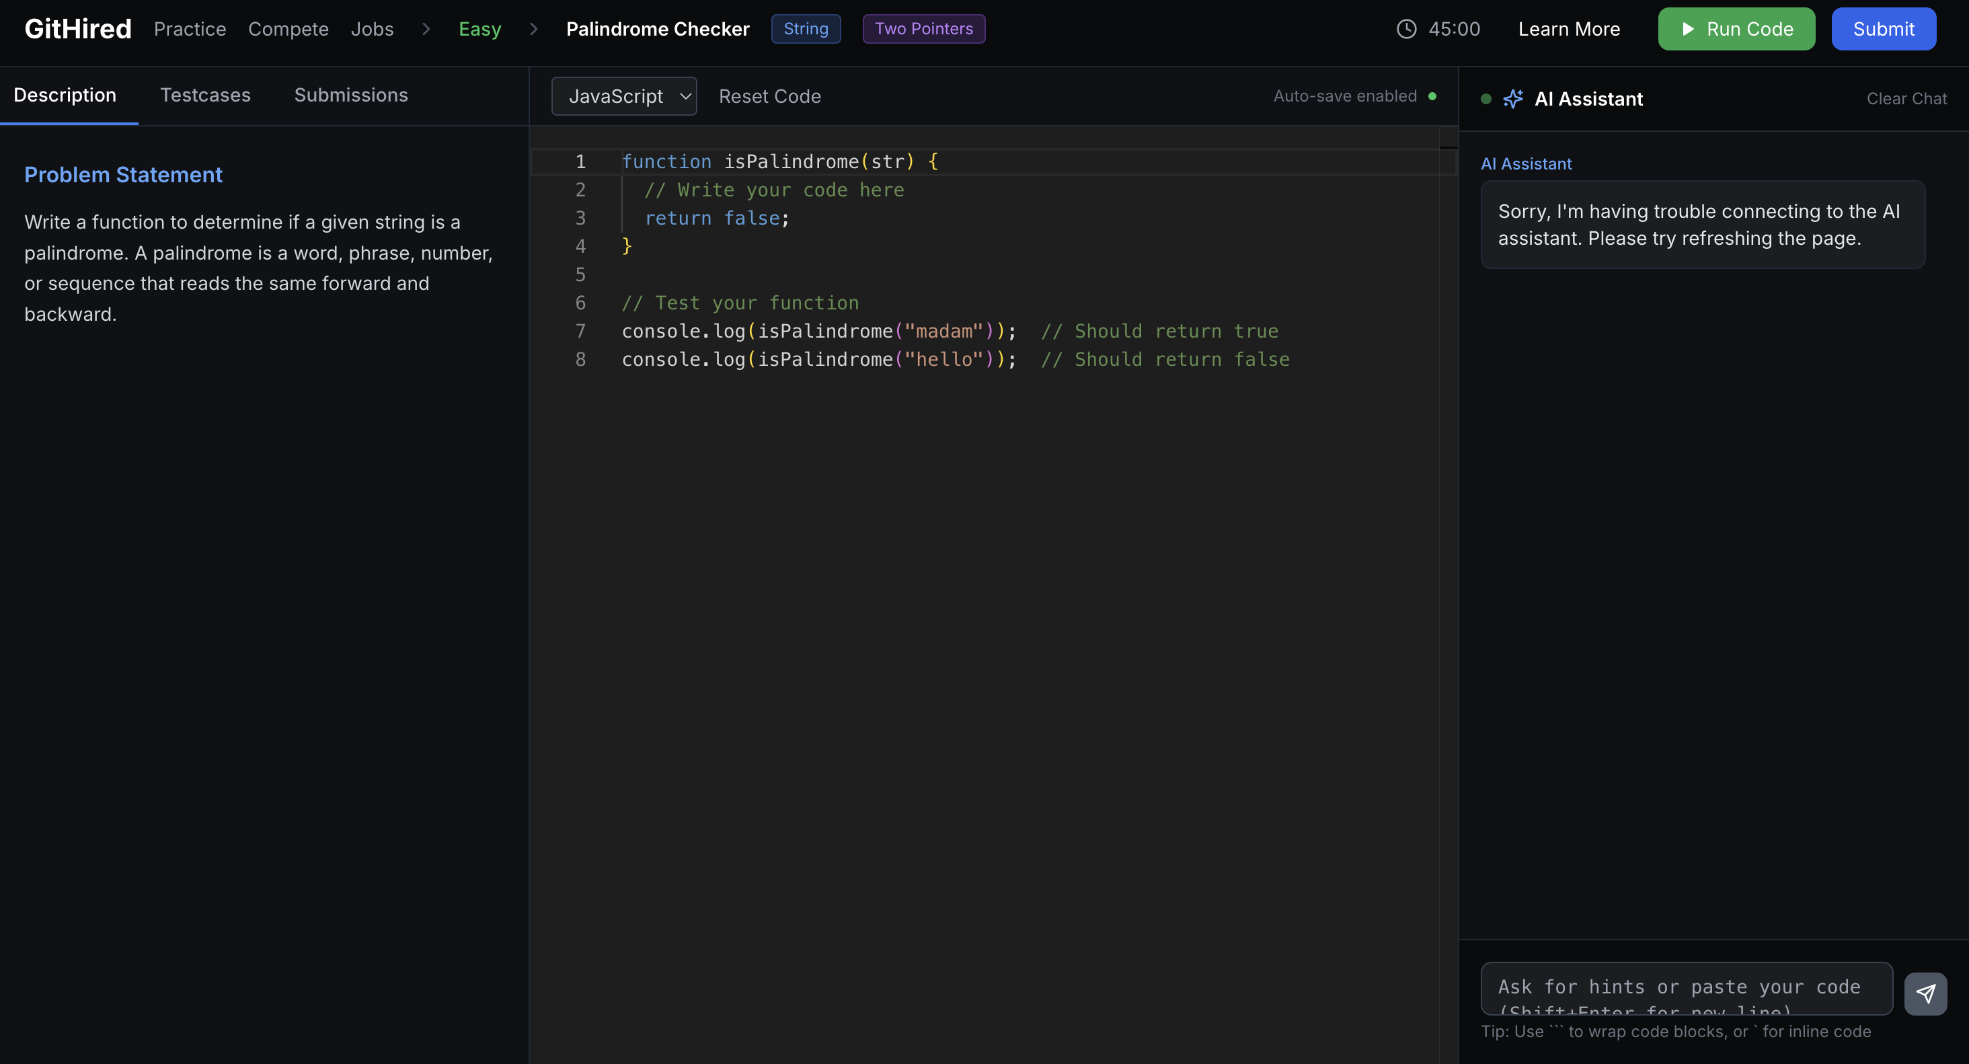The height and width of the screenshot is (1064, 1969).
Task: Click the breadcrumb chevron after Easy
Action: point(533,29)
